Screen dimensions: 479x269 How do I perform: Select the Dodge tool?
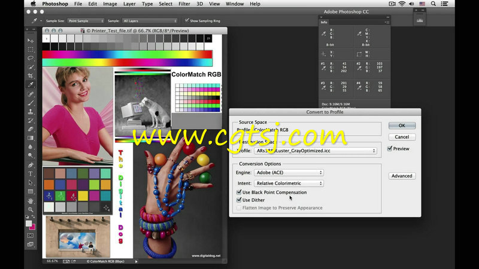pyautogui.click(x=31, y=155)
